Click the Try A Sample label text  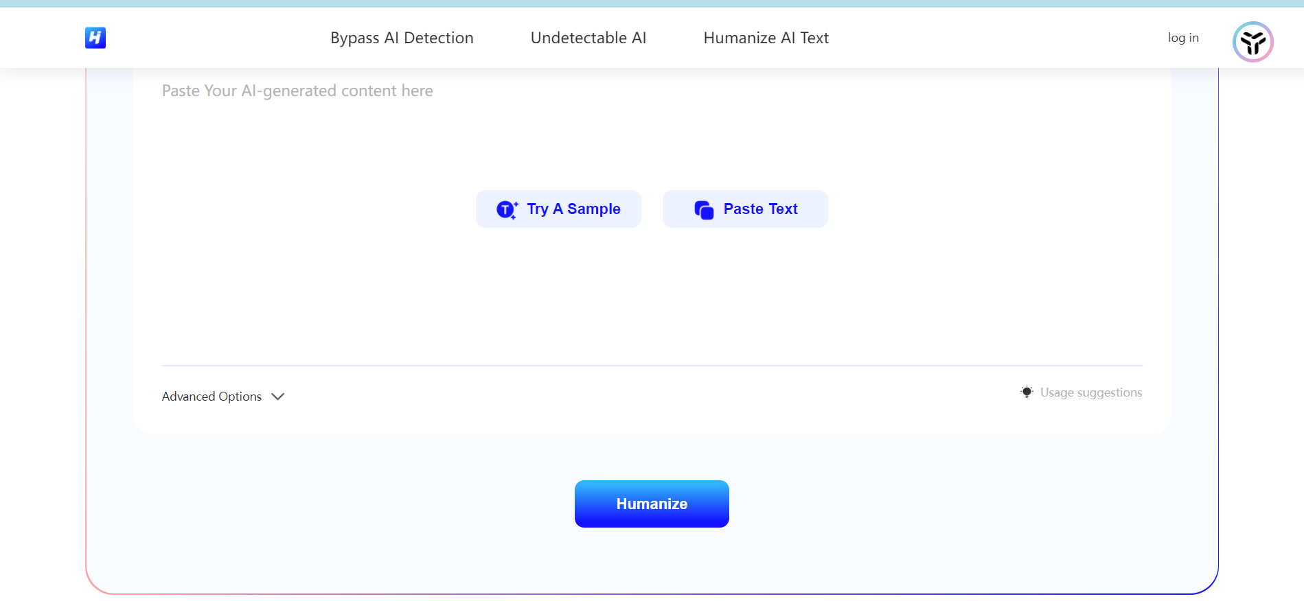point(573,209)
